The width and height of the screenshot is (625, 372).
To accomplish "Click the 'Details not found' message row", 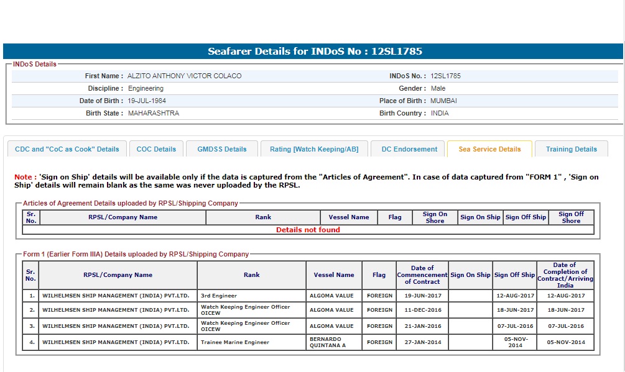I will point(308,230).
